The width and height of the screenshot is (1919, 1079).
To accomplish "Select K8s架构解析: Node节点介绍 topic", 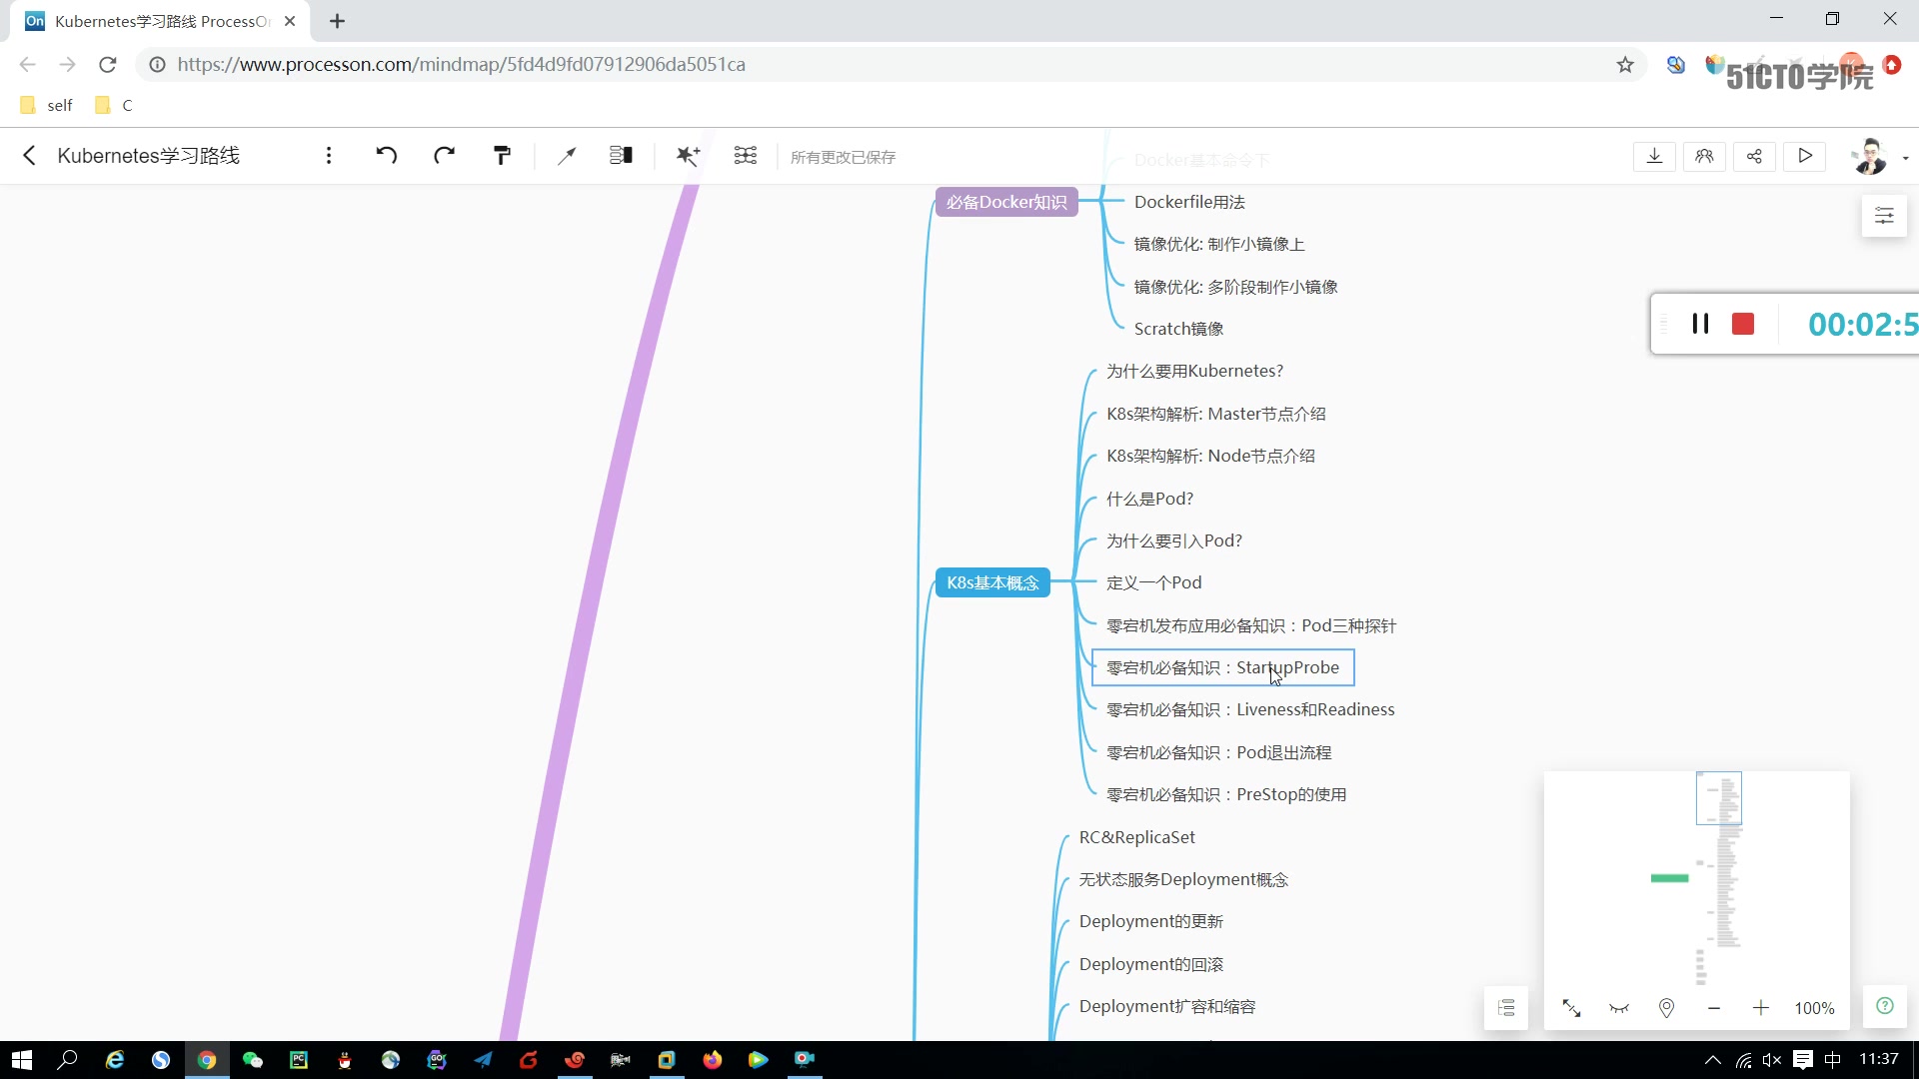I will [x=1210, y=456].
